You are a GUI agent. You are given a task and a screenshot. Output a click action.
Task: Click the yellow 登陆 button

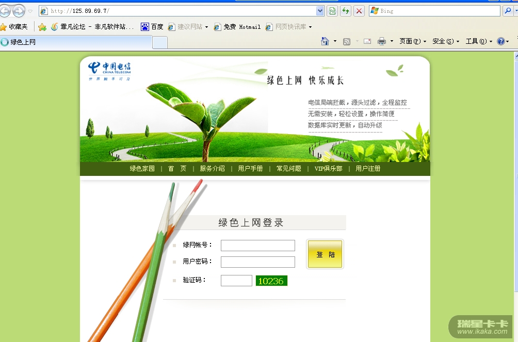click(325, 254)
